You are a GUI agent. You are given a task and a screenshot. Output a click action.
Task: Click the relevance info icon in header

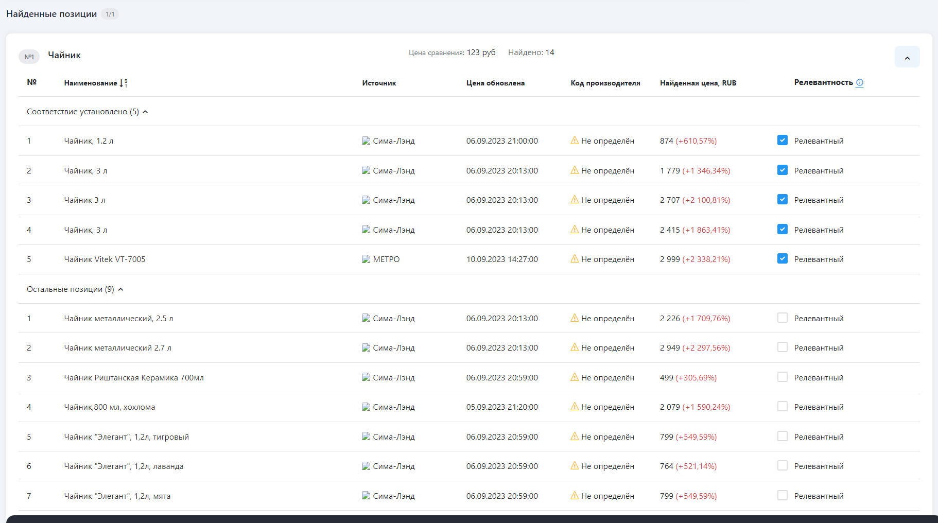pos(859,82)
